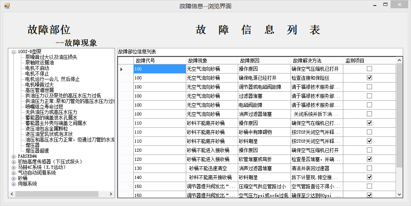411x206 pixels.
Task: Select 增压器超速 in the fault tree
Action: coord(37,151)
